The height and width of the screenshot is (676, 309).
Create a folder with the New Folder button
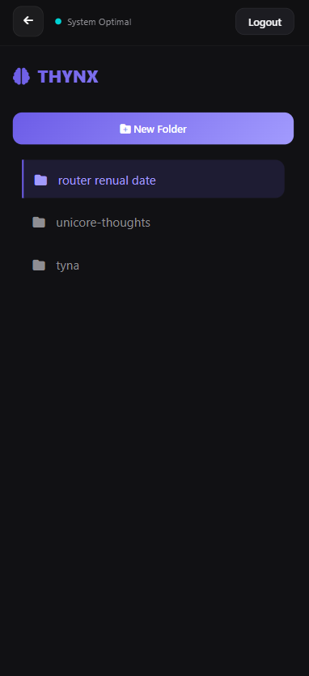tap(153, 129)
